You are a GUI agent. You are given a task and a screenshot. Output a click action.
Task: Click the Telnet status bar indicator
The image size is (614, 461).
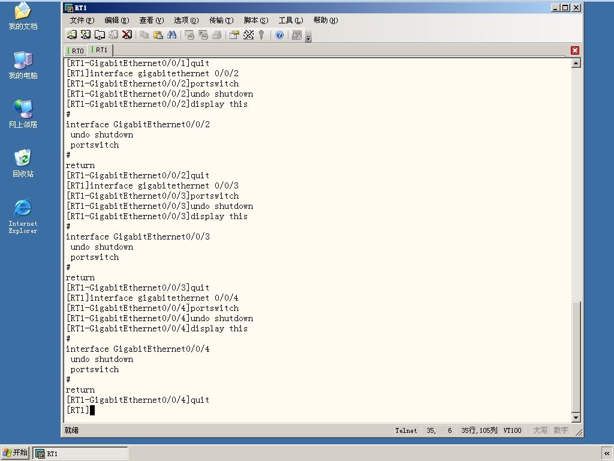(406, 430)
